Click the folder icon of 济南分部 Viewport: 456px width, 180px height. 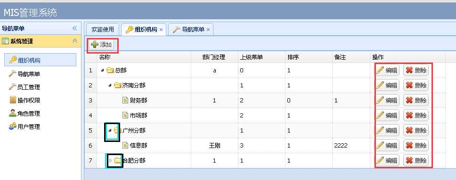pyautogui.click(x=117, y=86)
